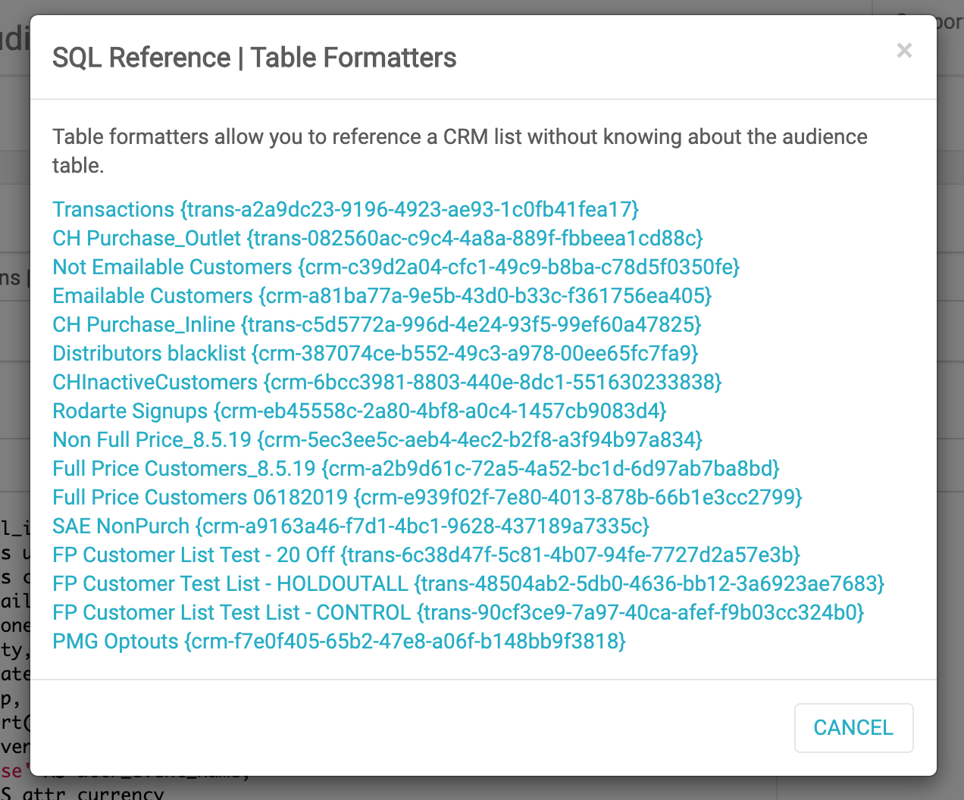Viewport: 964px width, 800px height.
Task: Pick the Emailable Customers formatter link
Action: click(x=382, y=296)
